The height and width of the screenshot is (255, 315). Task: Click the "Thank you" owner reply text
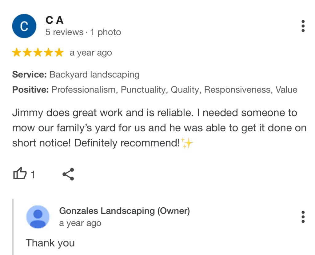coord(50,243)
